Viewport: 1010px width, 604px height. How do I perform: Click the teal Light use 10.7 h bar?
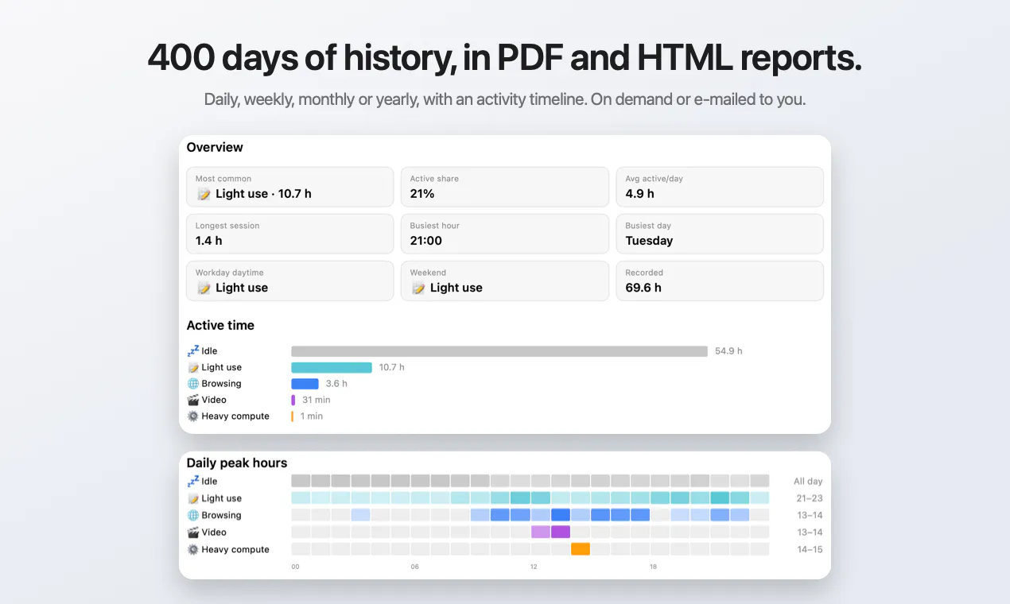[x=332, y=367]
